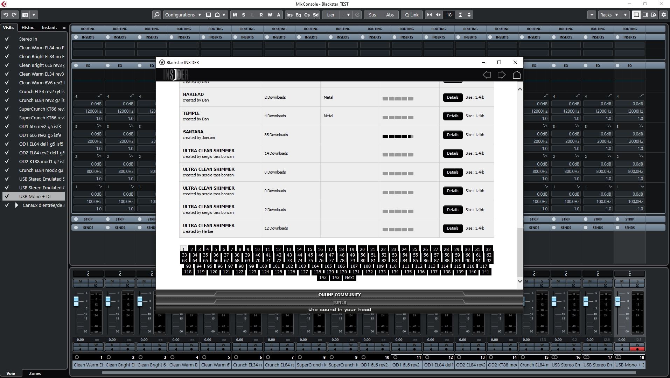Open Details for SANTANA patch

click(453, 135)
